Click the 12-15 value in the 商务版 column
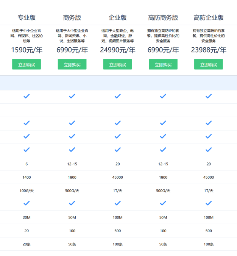The height and width of the screenshot is (256, 237). [72, 164]
